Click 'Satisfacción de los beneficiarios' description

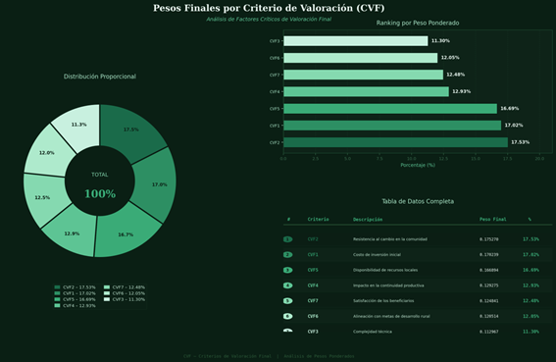coord(383,301)
